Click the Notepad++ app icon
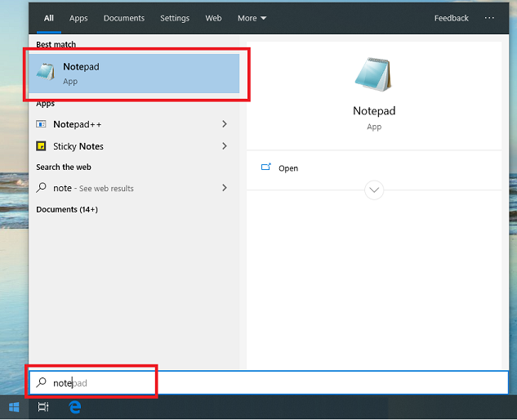The width and height of the screenshot is (517, 420). (42, 124)
